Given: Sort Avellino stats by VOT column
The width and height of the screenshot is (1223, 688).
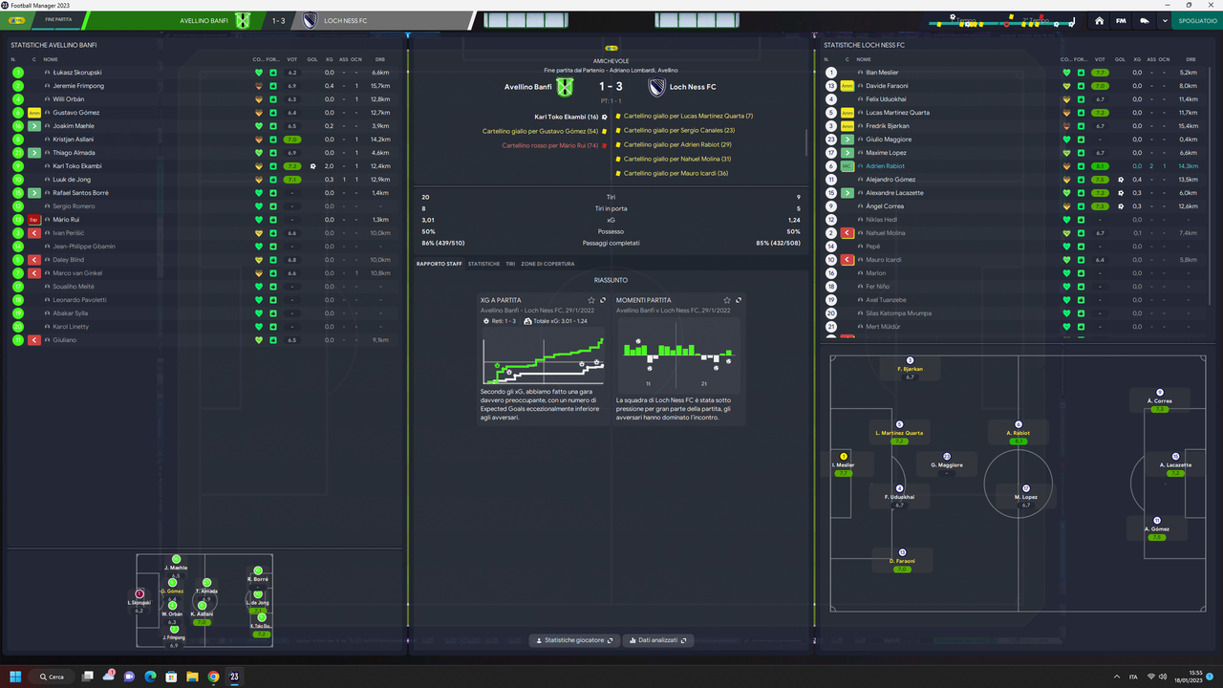Looking at the screenshot, I should 291,59.
